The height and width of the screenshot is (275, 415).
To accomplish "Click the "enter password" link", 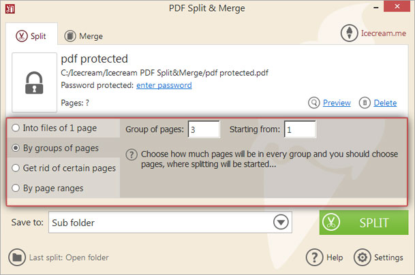I will coord(164,85).
